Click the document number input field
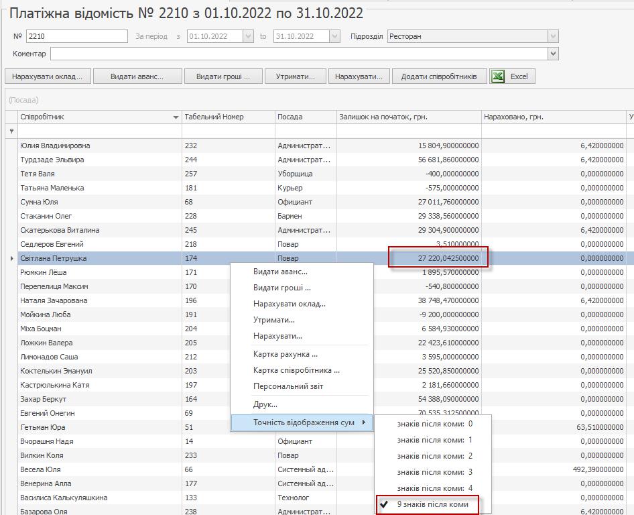Screen dimensions: 634x515 click(76, 36)
